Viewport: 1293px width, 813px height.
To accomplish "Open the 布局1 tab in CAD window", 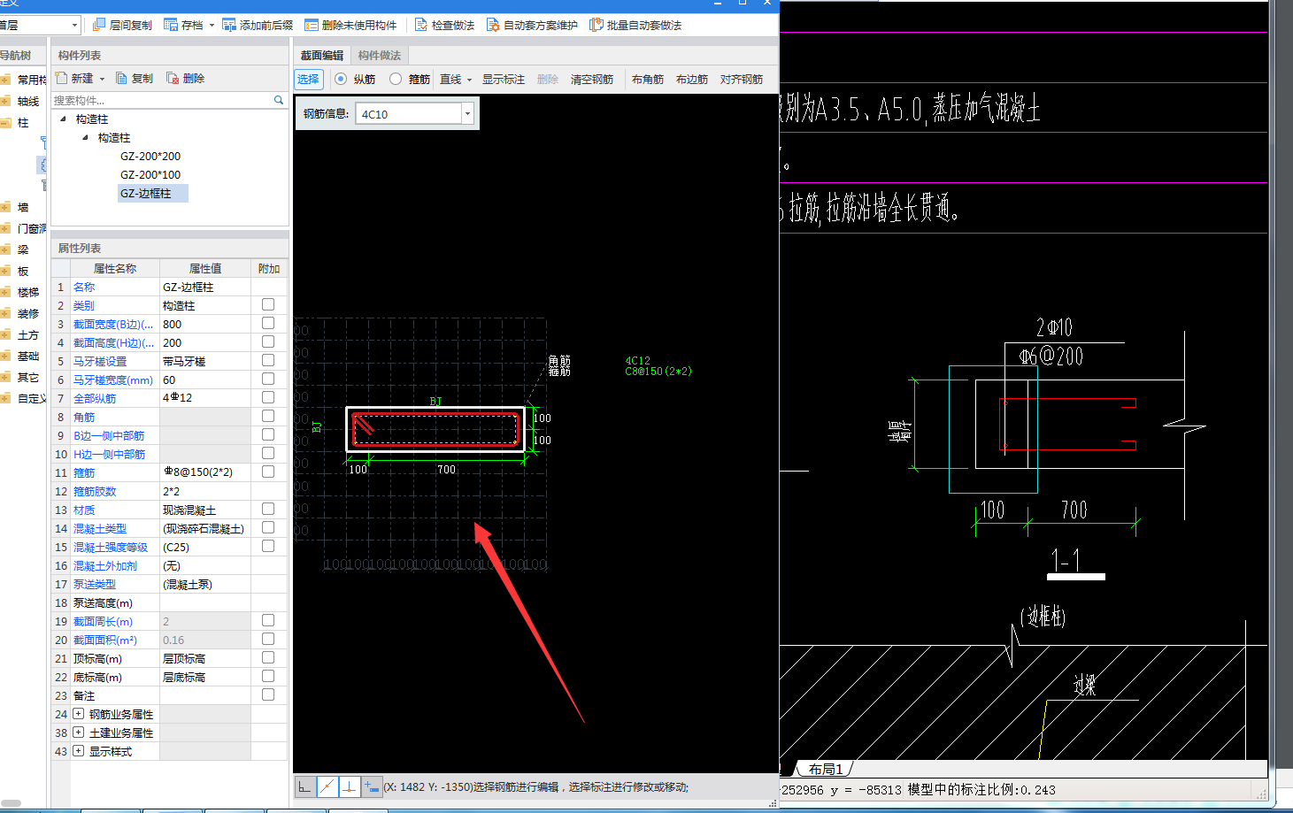I will 825,769.
